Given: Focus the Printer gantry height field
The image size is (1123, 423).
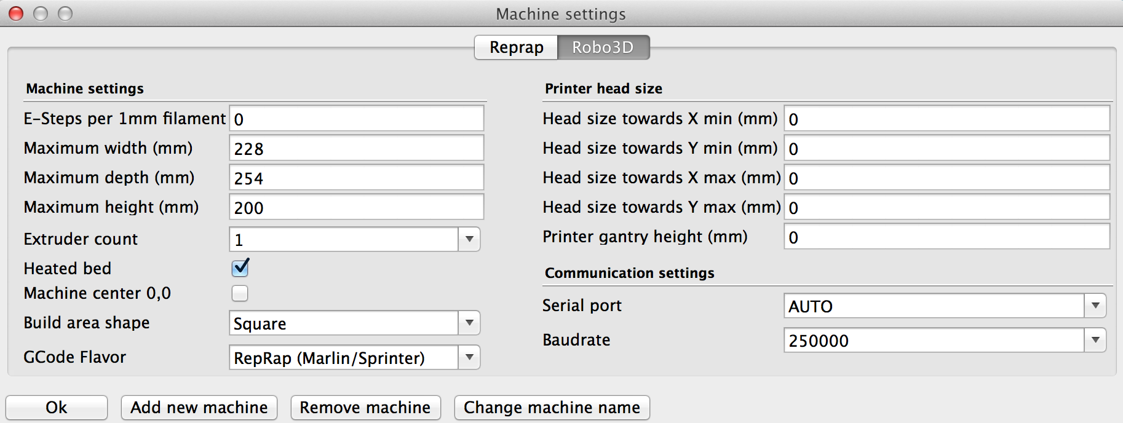Looking at the screenshot, I should (946, 237).
